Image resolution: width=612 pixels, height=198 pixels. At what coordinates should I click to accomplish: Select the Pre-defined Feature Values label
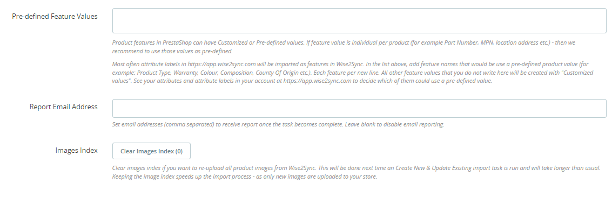point(55,16)
